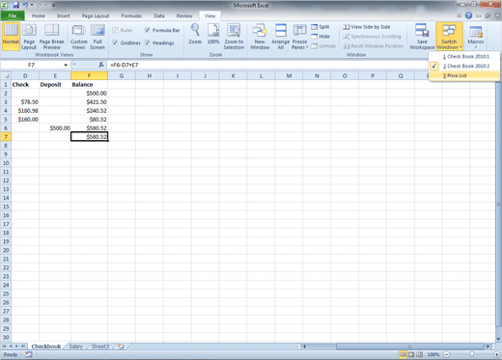This screenshot has height=360, width=502.
Task: Expand the Macros dropdown
Action: (476, 36)
